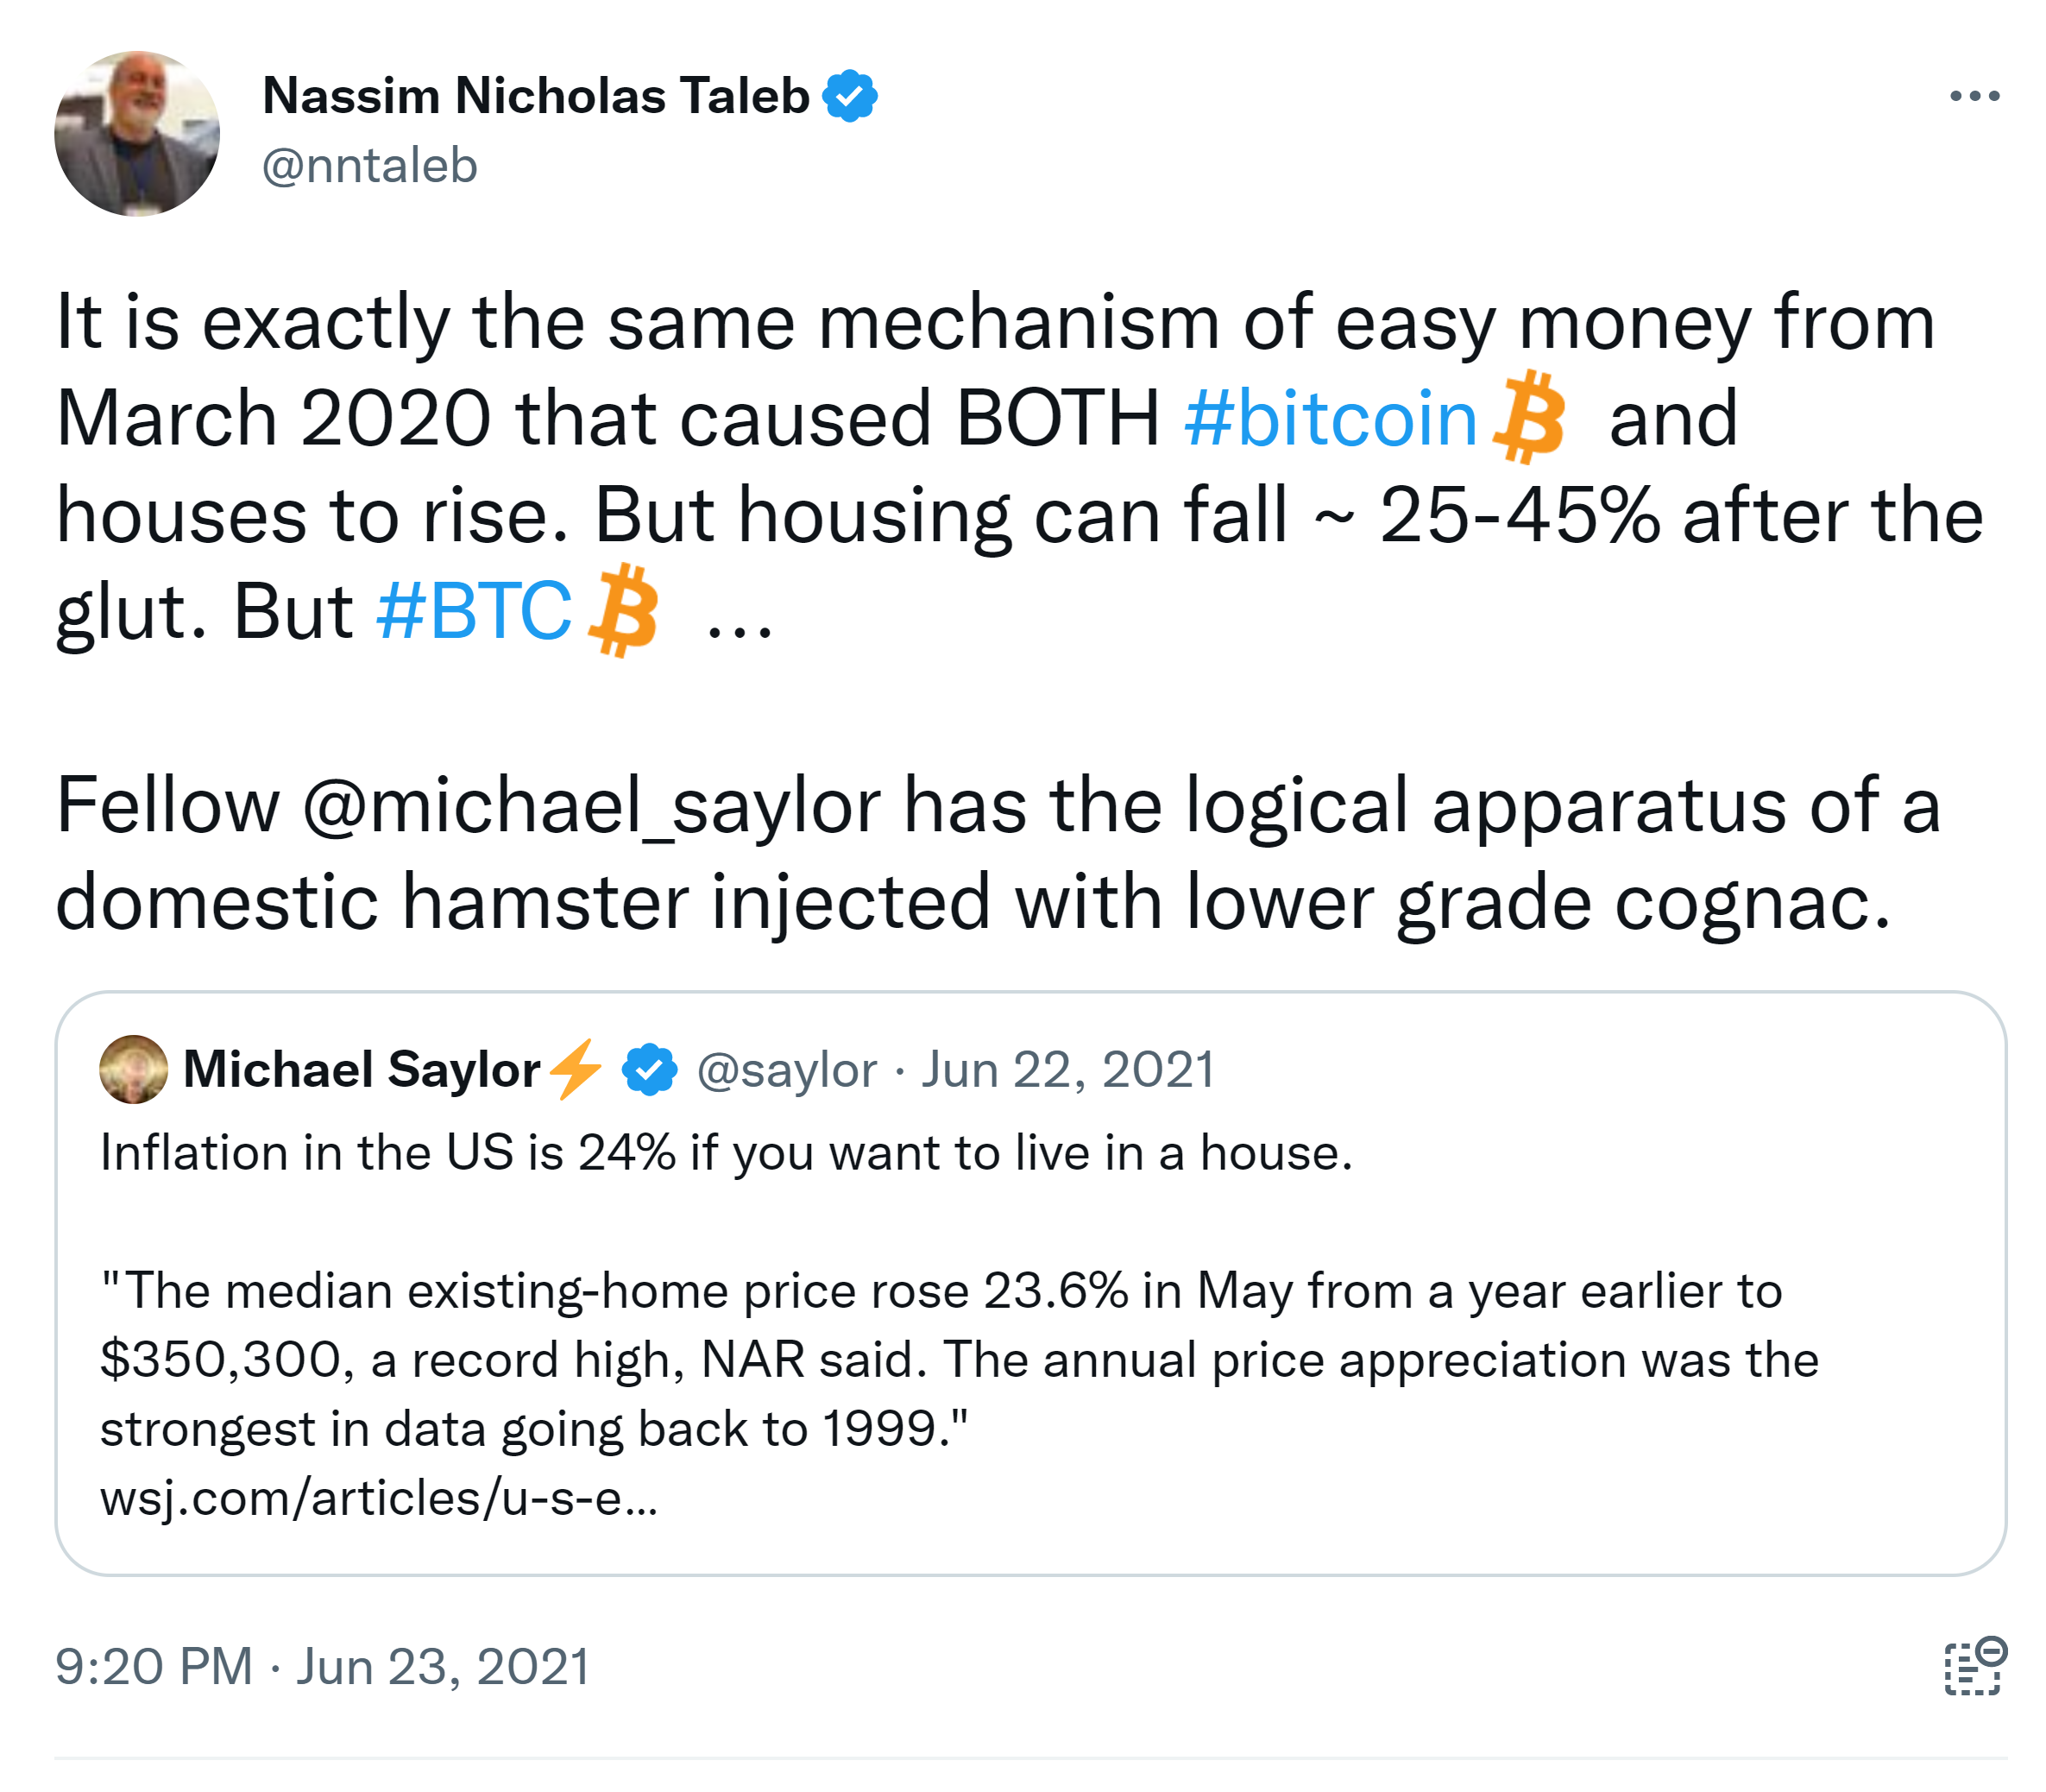Click the Bitcoin emoji after #BTC
The height and width of the screenshot is (1792, 2046).
point(624,610)
